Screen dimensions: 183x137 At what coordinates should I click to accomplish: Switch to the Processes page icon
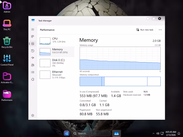click(x=33, y=37)
